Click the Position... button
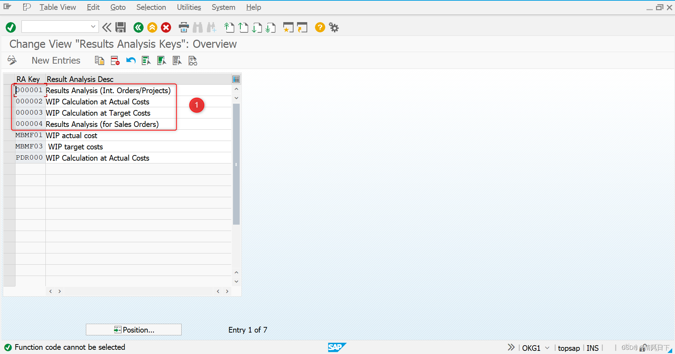The width and height of the screenshot is (675, 354). (x=134, y=329)
